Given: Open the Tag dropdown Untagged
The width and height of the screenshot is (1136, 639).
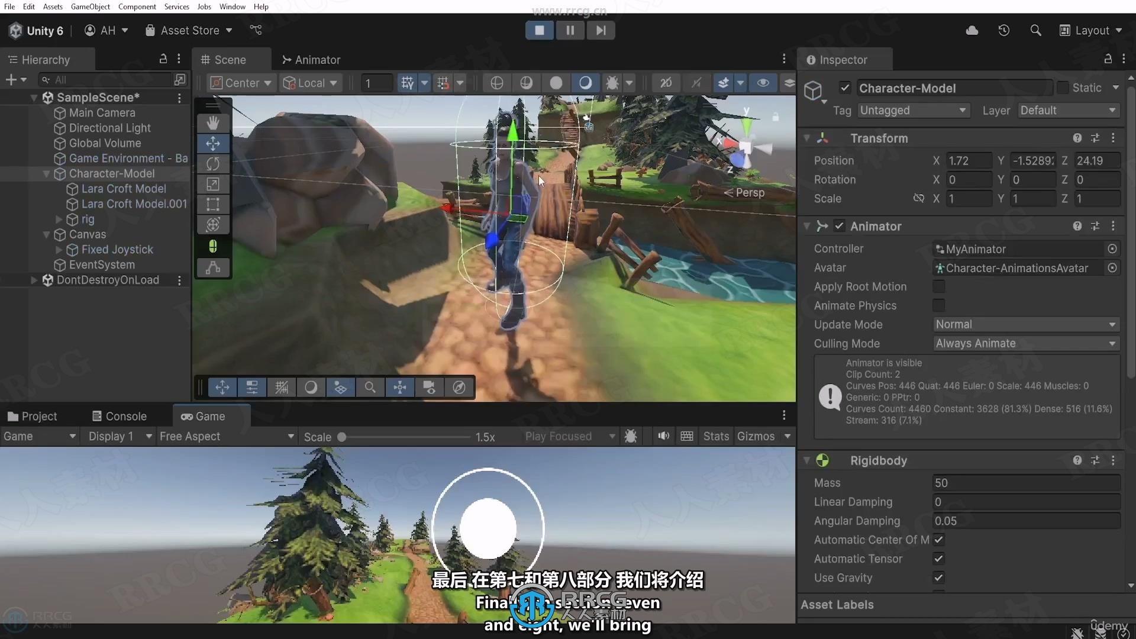Looking at the screenshot, I should click(x=914, y=111).
